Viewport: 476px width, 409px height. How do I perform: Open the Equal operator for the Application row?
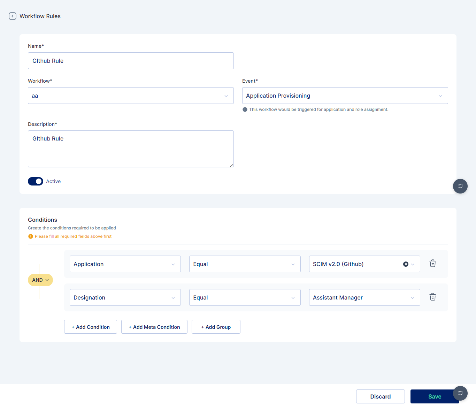click(245, 264)
